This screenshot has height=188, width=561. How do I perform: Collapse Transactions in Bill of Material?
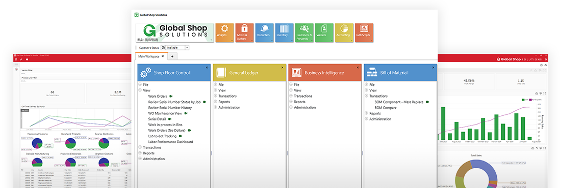pos(366,96)
